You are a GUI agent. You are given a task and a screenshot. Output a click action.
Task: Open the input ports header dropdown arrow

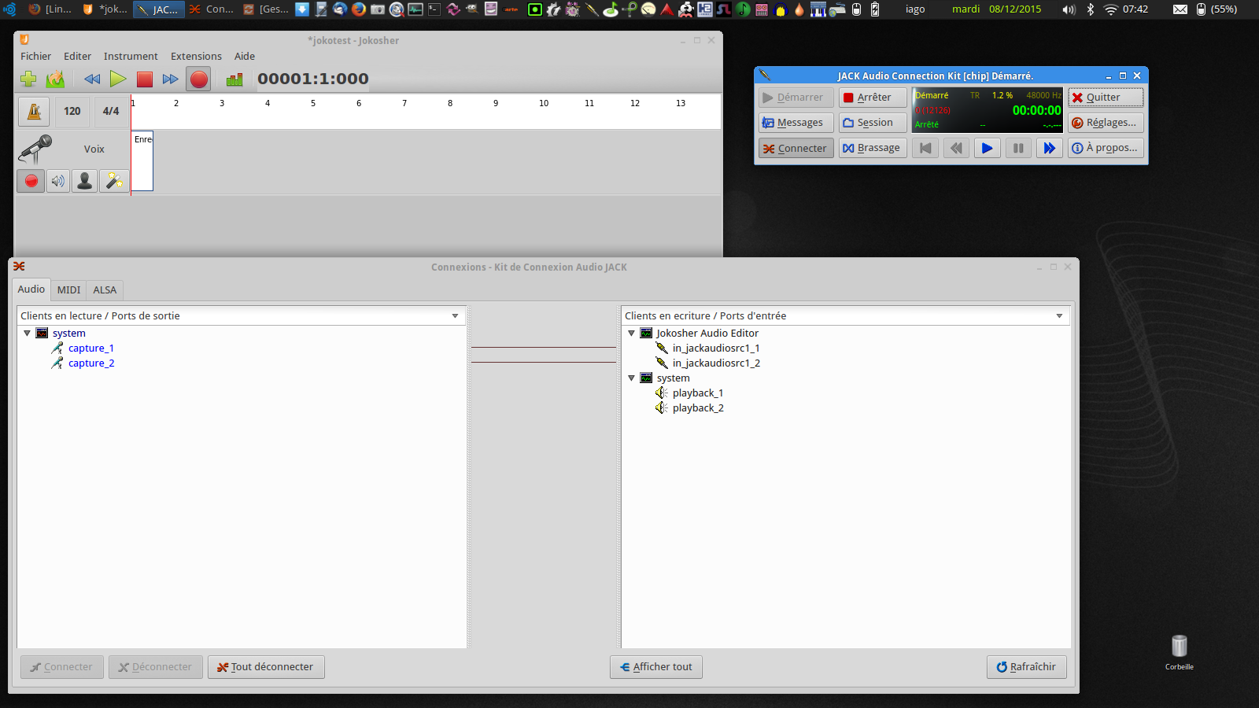pos(1059,316)
